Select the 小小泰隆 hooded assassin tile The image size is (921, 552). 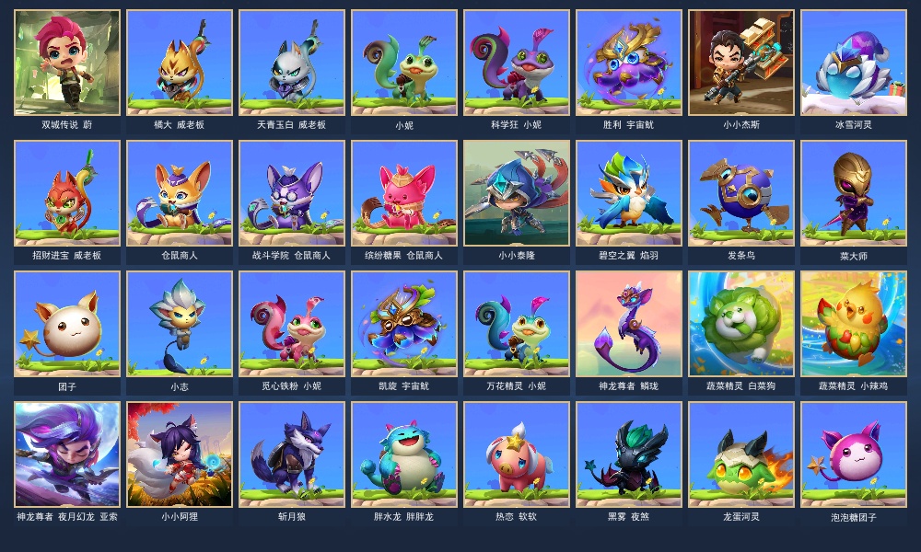(517, 193)
